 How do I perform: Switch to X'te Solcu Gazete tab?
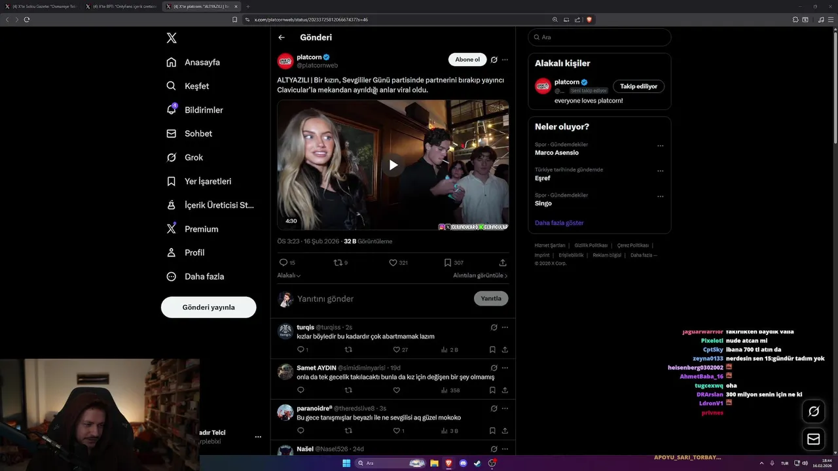click(41, 7)
